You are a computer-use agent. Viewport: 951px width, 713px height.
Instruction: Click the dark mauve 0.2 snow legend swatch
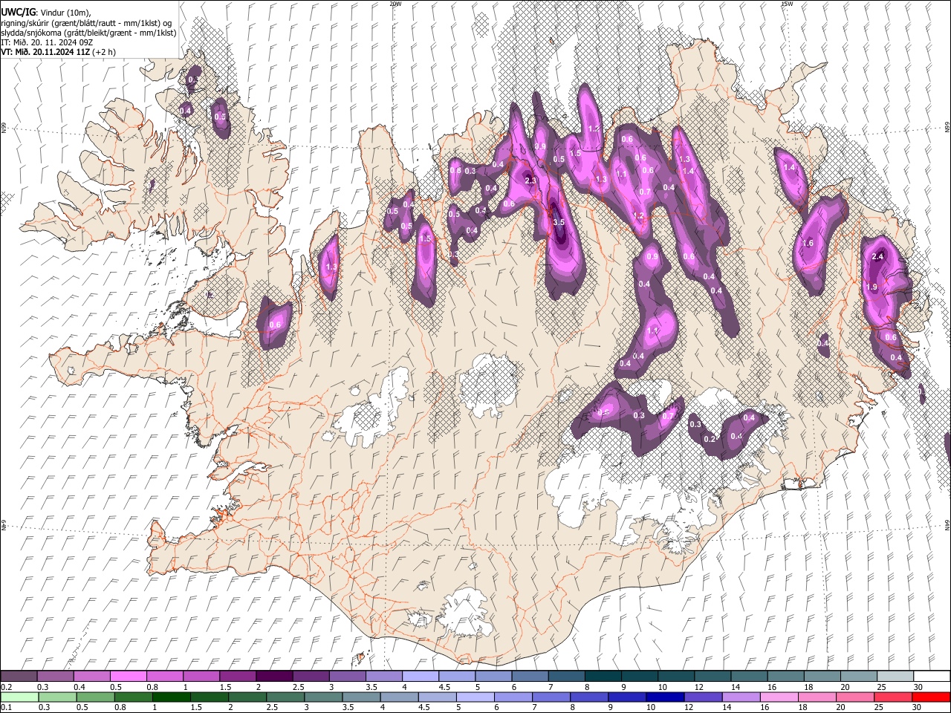pos(19,676)
